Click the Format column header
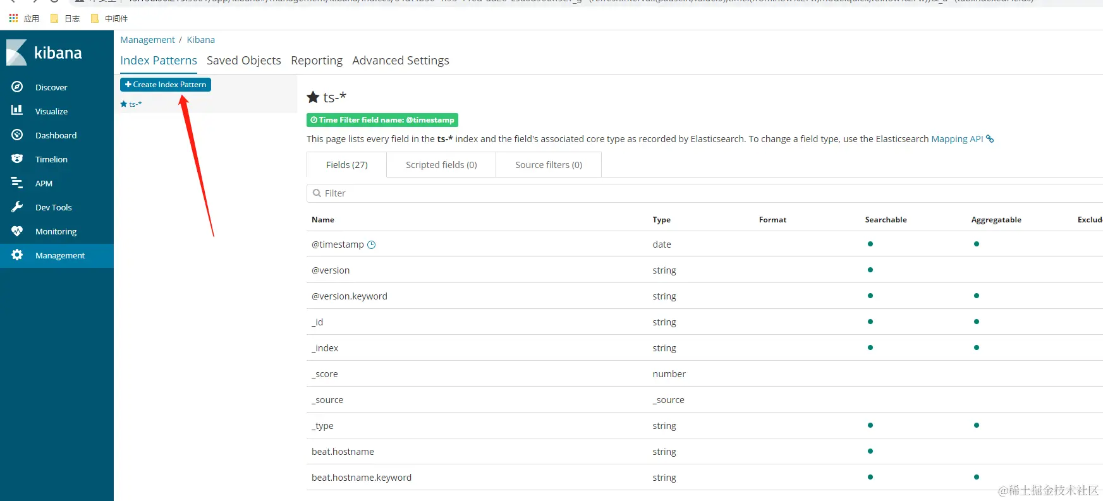This screenshot has width=1103, height=501. click(x=772, y=220)
